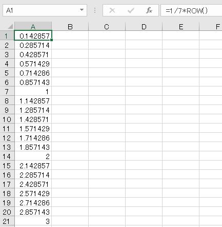This screenshot has height=227, width=222.
Task: Select cell with value 0.285714
Action: pyautogui.click(x=33, y=45)
